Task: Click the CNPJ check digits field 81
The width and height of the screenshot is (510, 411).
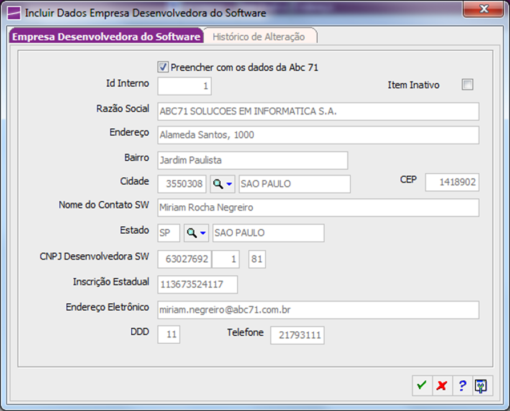Action: pyautogui.click(x=257, y=259)
